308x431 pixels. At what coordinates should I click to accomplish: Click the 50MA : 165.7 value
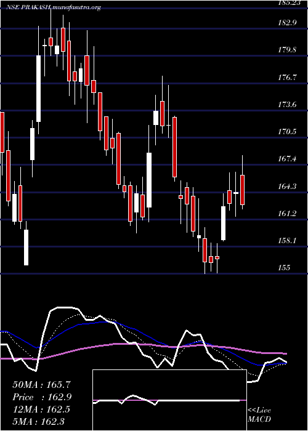coord(42,385)
